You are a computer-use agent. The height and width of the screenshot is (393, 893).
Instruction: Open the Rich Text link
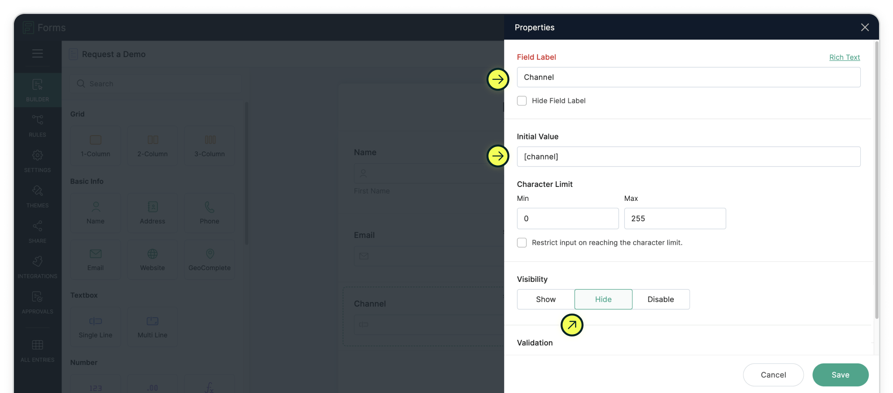click(845, 57)
